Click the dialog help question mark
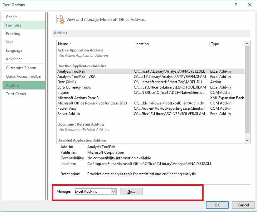Viewport: 257px width, 212px height. click(236, 5)
